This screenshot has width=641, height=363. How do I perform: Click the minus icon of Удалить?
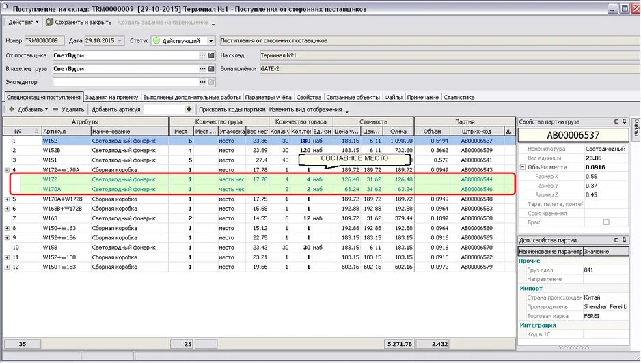pyautogui.click(x=56, y=109)
